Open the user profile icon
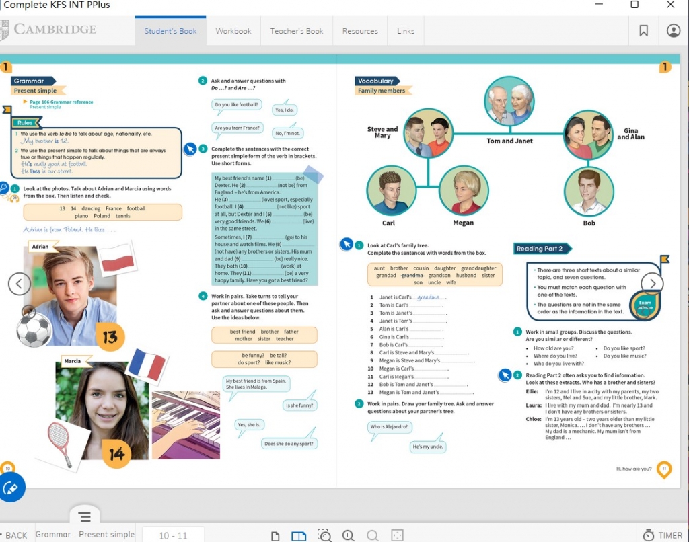Viewport: 689px width, 542px height. (674, 31)
